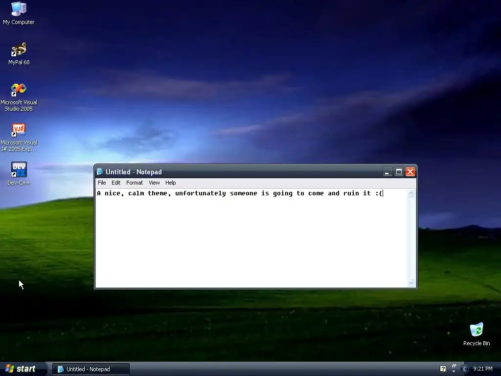Open the View menu in Notepad
Image resolution: width=501 pixels, height=376 pixels.
tap(154, 183)
